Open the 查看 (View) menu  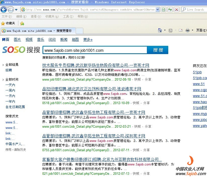[36, 17]
